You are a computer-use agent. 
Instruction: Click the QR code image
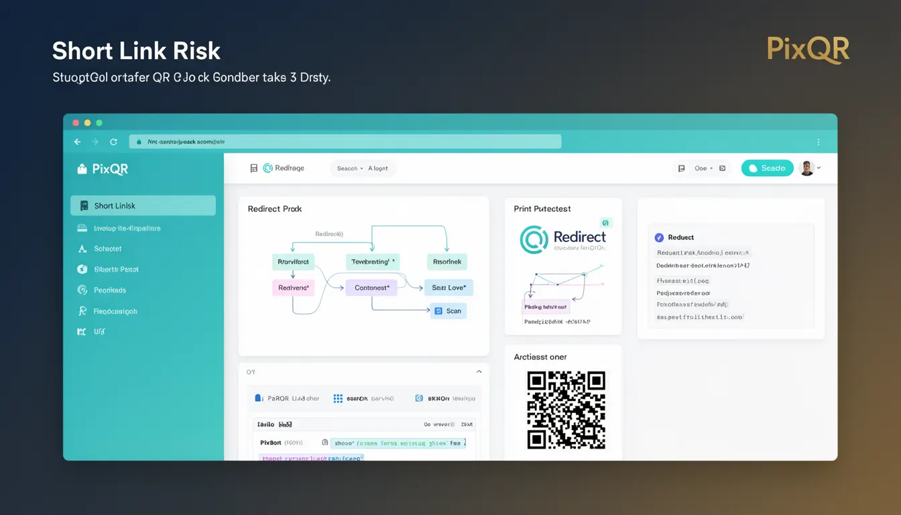tap(566, 410)
